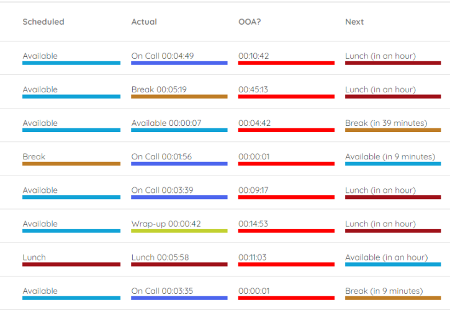Click the On Call 00:01:56 entry

coord(162,157)
